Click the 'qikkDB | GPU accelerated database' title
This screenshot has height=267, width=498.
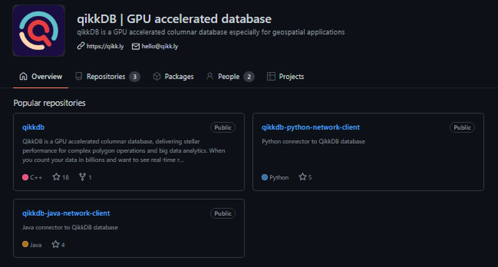pos(174,19)
